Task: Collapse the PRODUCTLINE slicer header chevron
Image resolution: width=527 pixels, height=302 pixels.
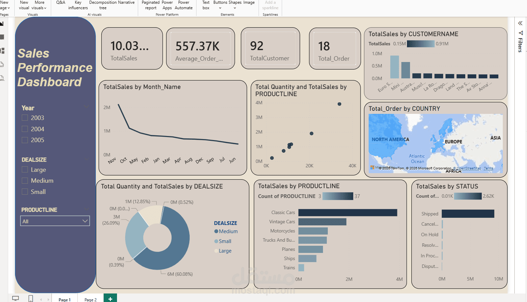Action: coord(86,209)
